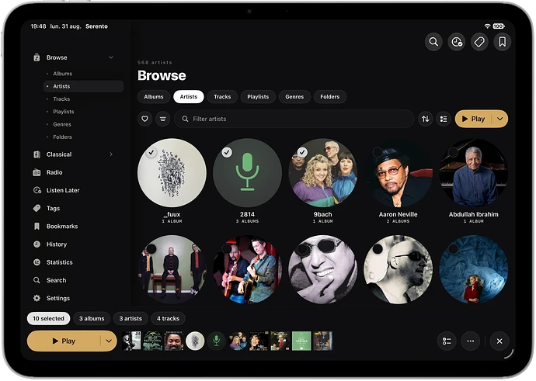Open the bookmarks icon in the top bar
The width and height of the screenshot is (536, 381).
pyautogui.click(x=502, y=42)
